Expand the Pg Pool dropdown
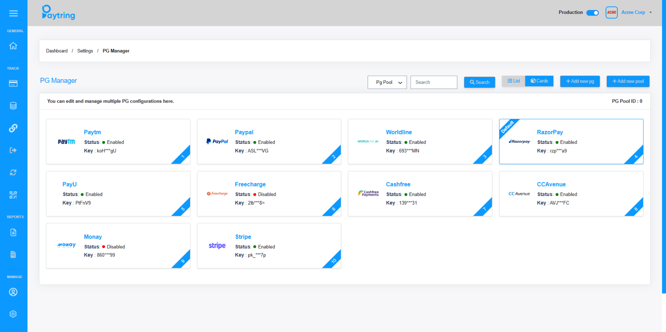Viewport: 666px width, 332px height. (387, 82)
